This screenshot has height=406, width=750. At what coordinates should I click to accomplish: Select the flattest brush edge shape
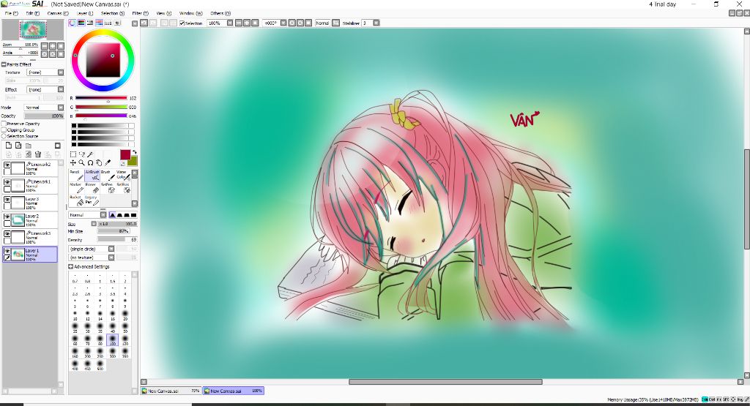click(x=133, y=215)
